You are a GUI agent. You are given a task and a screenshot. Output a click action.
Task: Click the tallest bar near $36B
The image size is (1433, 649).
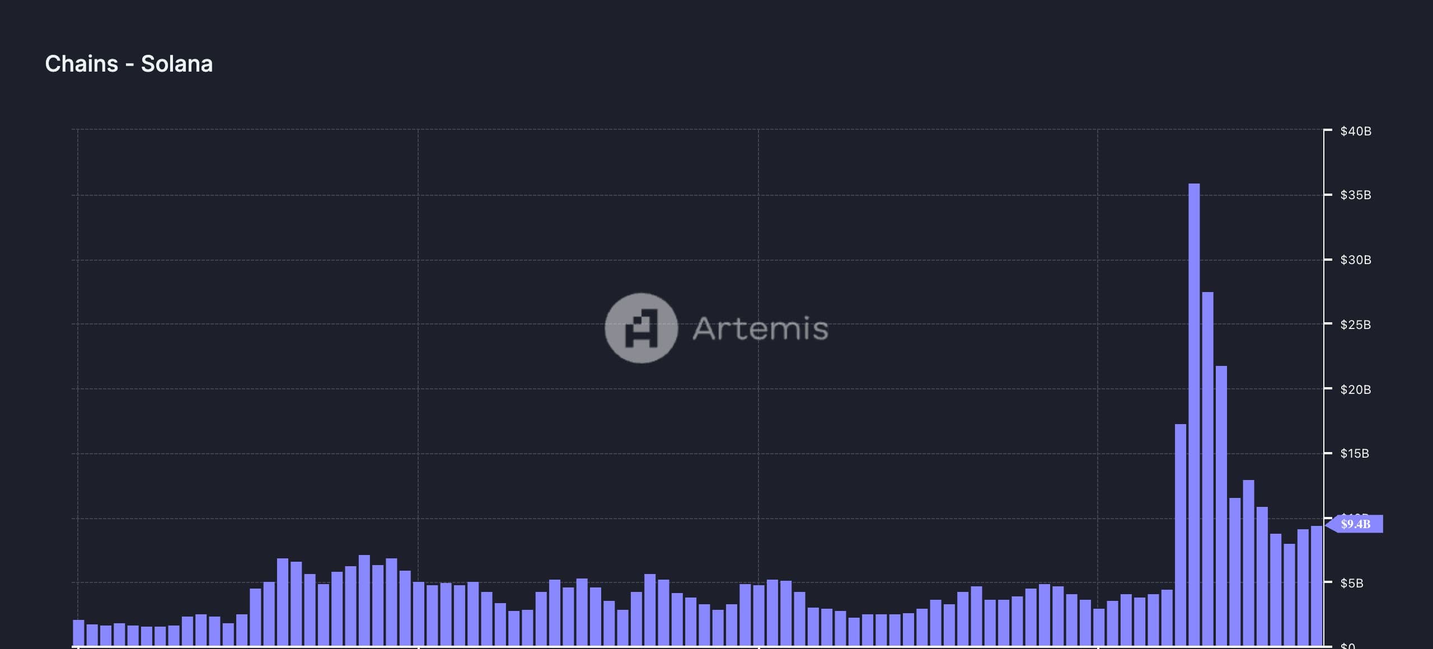pyautogui.click(x=1194, y=415)
